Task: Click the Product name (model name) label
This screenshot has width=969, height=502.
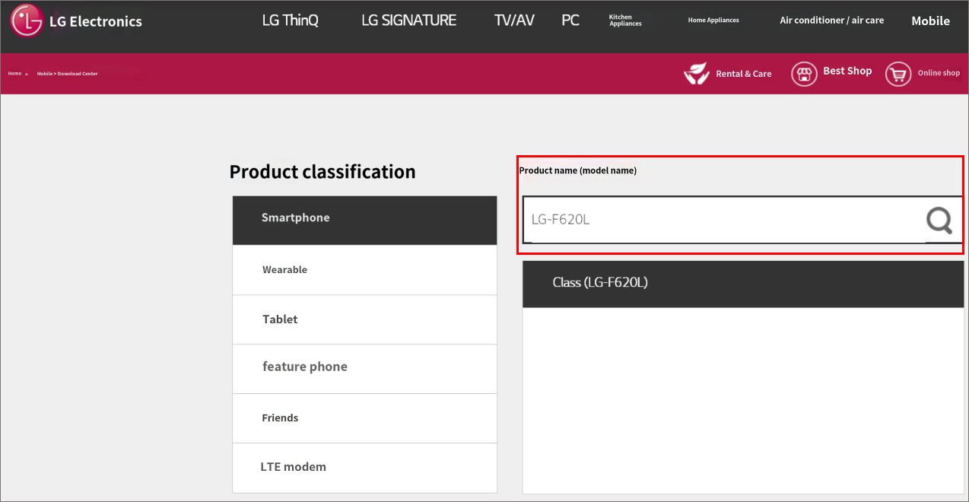Action: 578,170
